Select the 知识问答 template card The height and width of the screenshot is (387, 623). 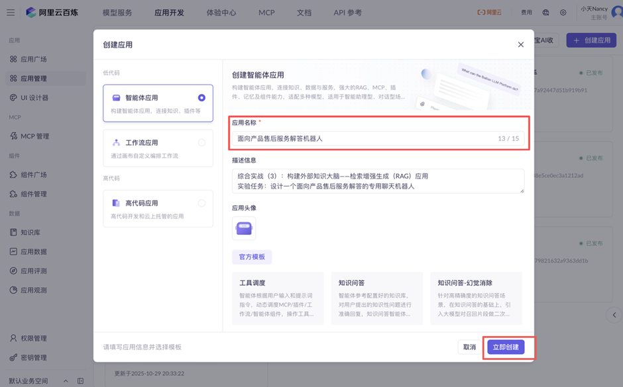tap(377, 298)
